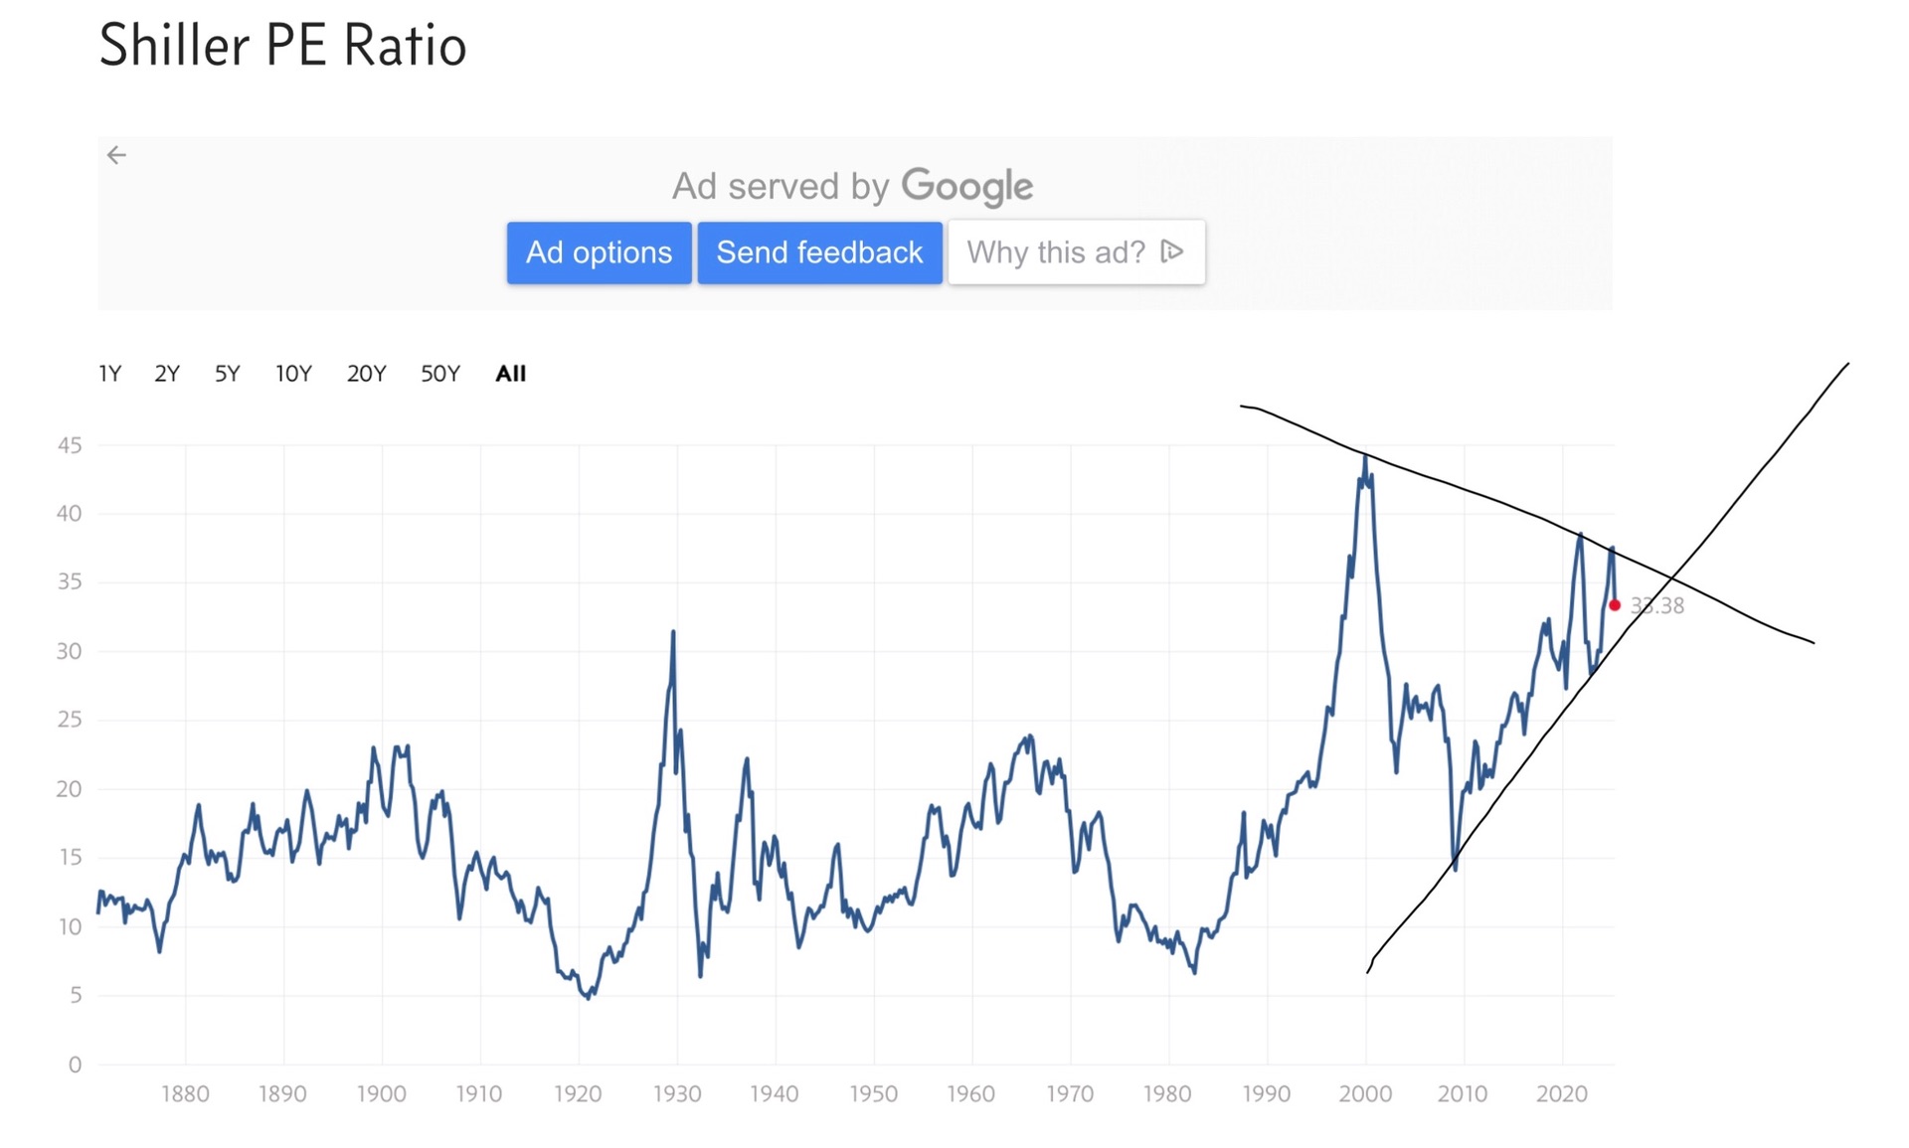
Task: Click the 1929 peak on the chart line
Action: 673,632
